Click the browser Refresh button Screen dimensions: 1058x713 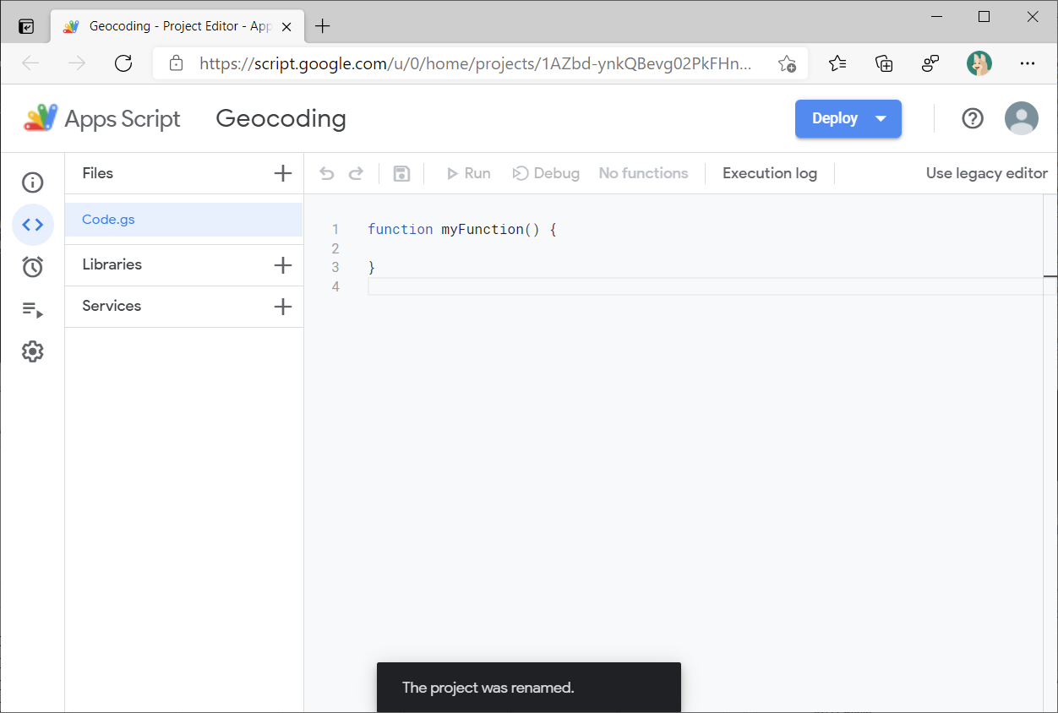click(x=123, y=63)
